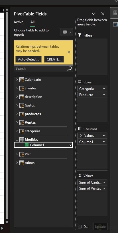Expand the productos table
The width and height of the screenshot is (118, 233).
pos(17,114)
